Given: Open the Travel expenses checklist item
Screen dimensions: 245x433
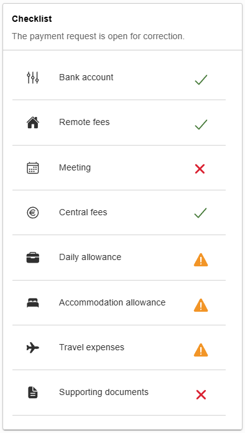Looking at the screenshot, I should click(x=119, y=348).
